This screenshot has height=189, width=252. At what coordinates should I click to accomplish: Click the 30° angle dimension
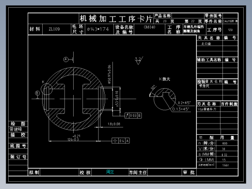click(x=153, y=87)
